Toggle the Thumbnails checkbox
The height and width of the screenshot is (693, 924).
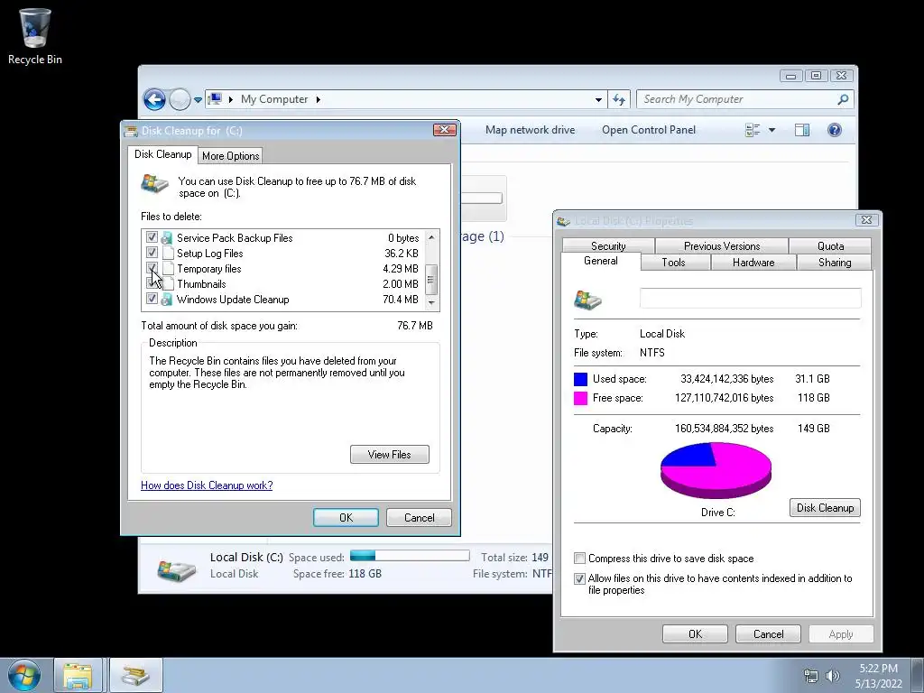point(152,283)
